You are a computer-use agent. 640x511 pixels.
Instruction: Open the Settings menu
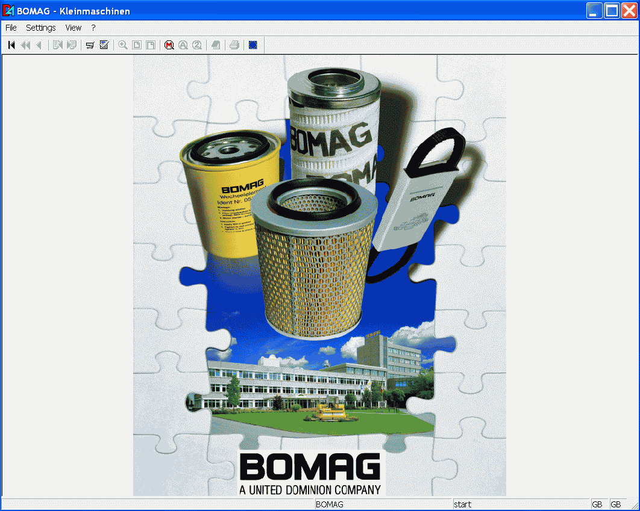tap(41, 28)
